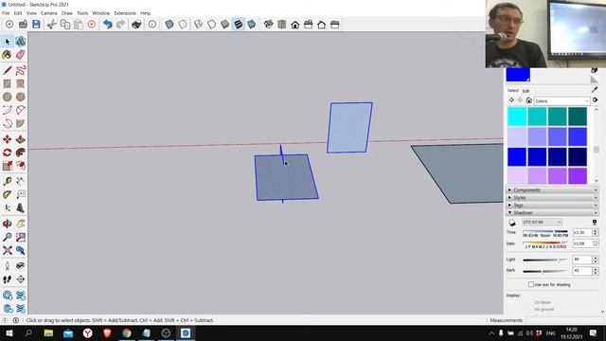Activate the Orbit tool

tap(8, 224)
